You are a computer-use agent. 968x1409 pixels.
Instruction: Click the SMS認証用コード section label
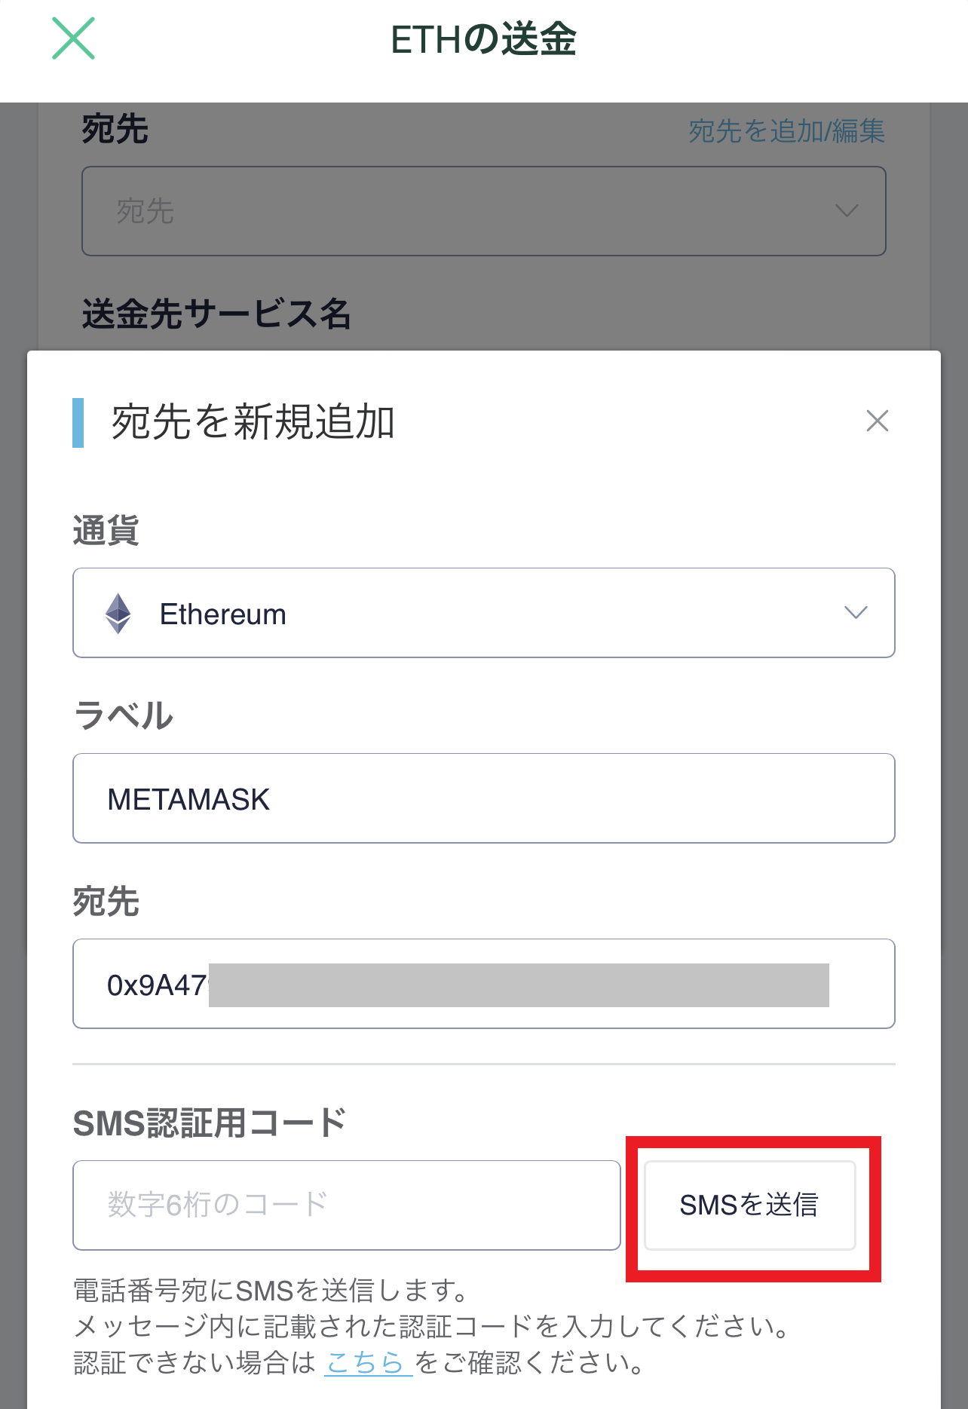(210, 1123)
